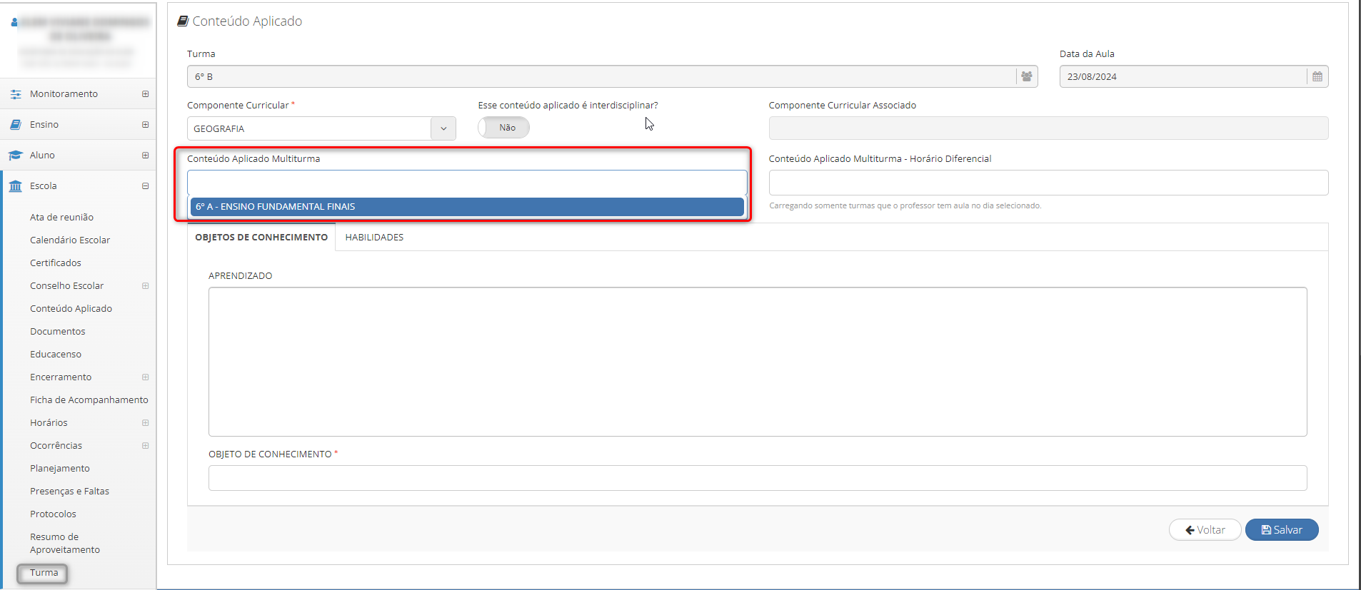This screenshot has height=590, width=1361.
Task: Open Educacenso menu item
Action: point(56,355)
